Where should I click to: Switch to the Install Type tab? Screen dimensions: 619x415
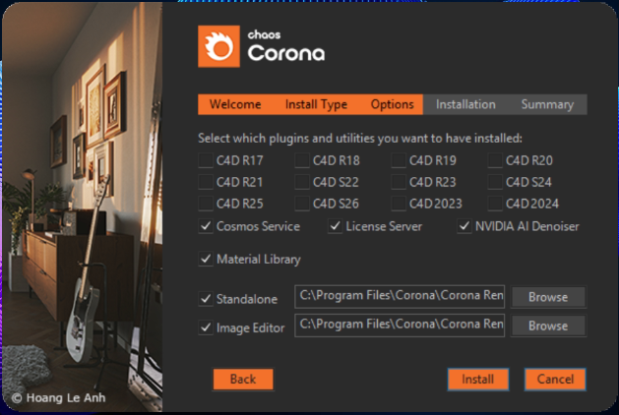click(316, 104)
